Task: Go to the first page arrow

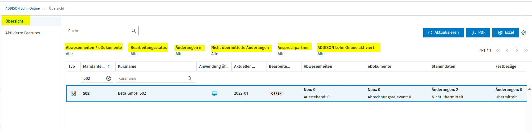Action: point(498,50)
